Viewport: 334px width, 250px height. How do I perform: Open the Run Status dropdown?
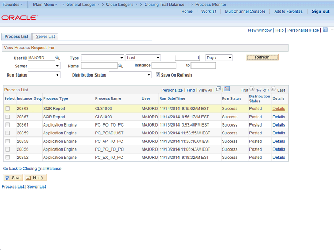44,75
